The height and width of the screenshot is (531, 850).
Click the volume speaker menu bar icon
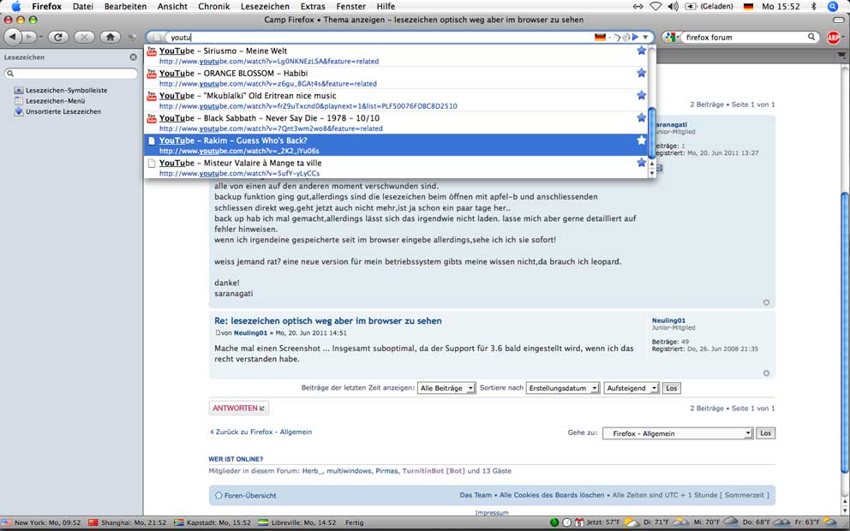tap(673, 7)
